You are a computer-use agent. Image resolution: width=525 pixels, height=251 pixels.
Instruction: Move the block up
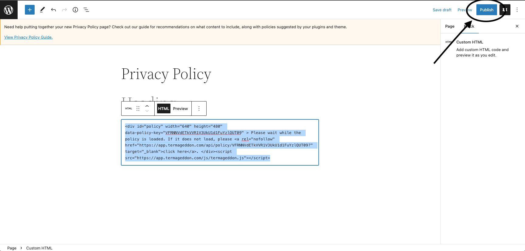pyautogui.click(x=147, y=106)
